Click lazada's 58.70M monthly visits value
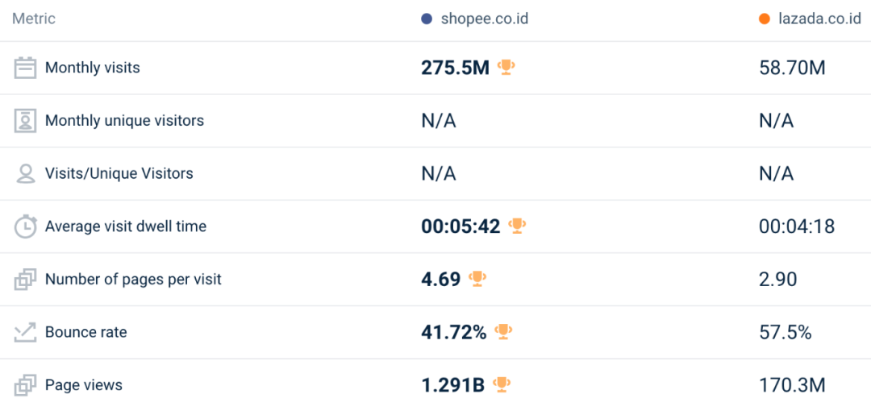Image resolution: width=871 pixels, height=411 pixels. tap(792, 68)
